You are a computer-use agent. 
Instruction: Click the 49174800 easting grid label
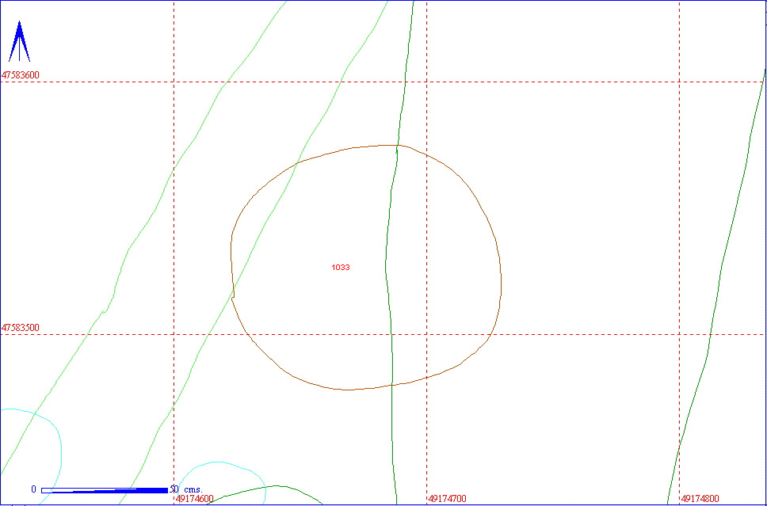click(x=700, y=499)
